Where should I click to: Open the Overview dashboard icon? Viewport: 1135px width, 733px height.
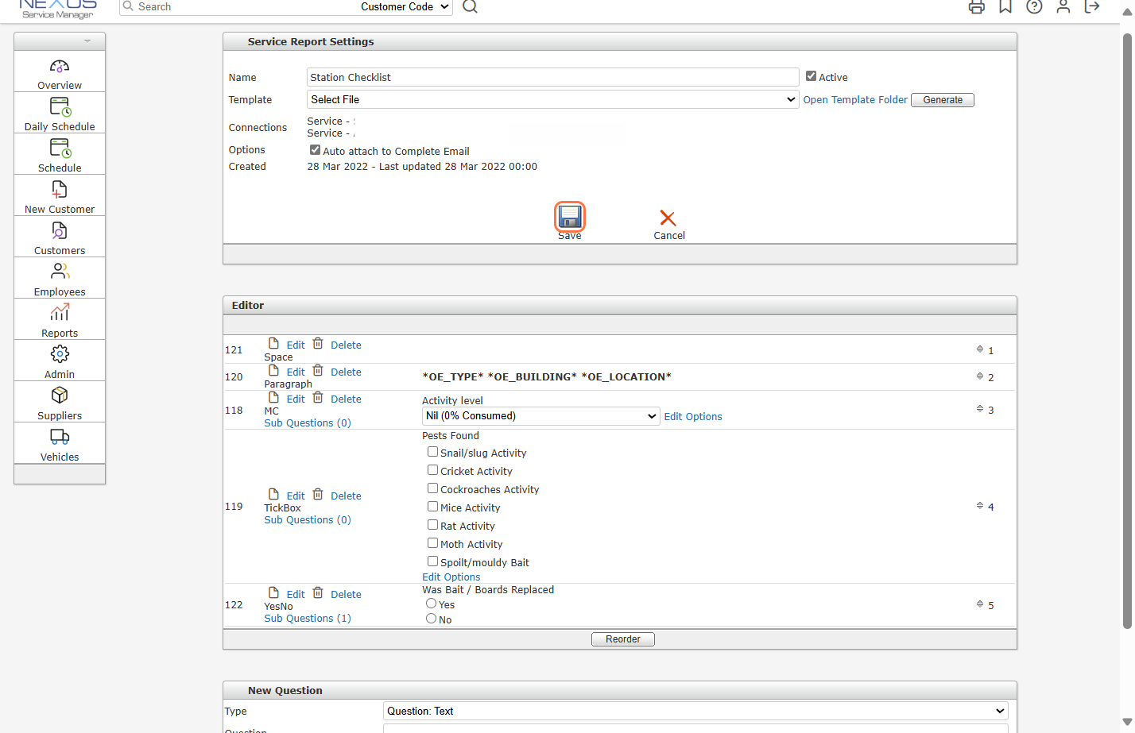(x=60, y=67)
